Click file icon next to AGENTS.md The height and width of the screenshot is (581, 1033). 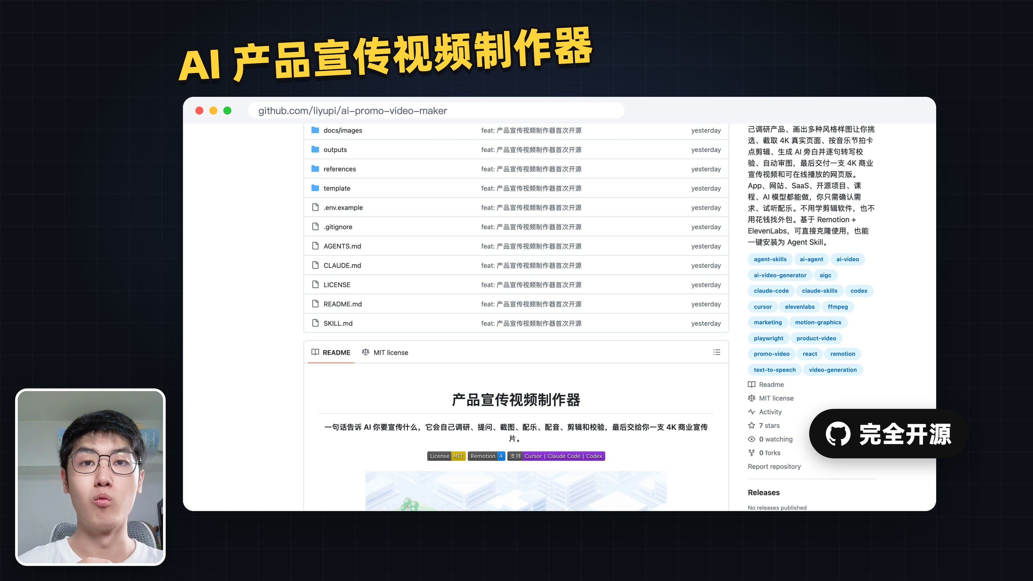pyautogui.click(x=315, y=245)
